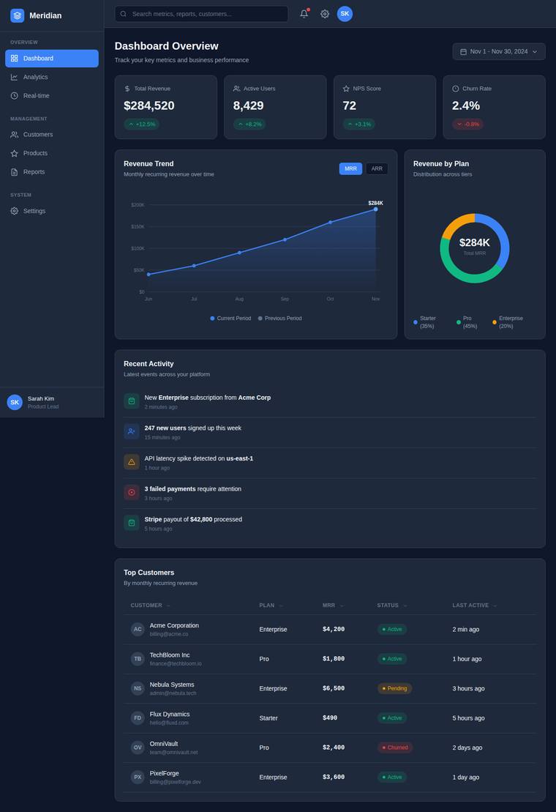Click Active status badge for PixelForge
The height and width of the screenshot is (812, 556).
(392, 777)
